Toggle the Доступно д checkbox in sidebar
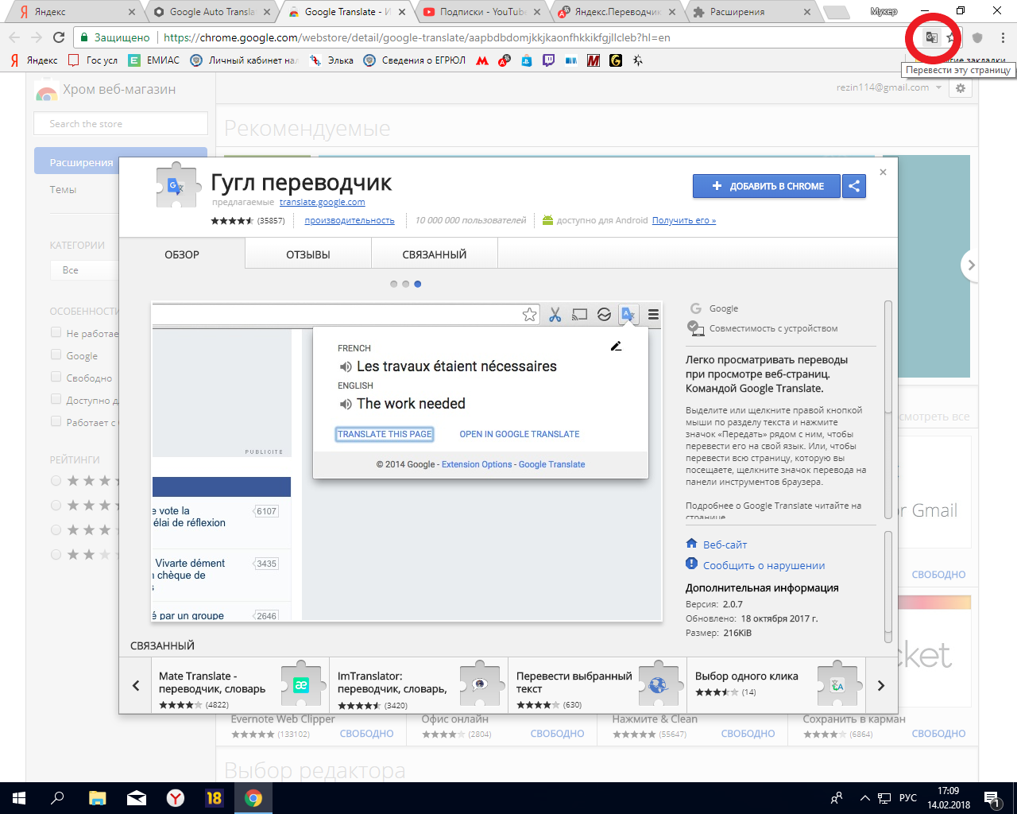The width and height of the screenshot is (1017, 814). (56, 399)
